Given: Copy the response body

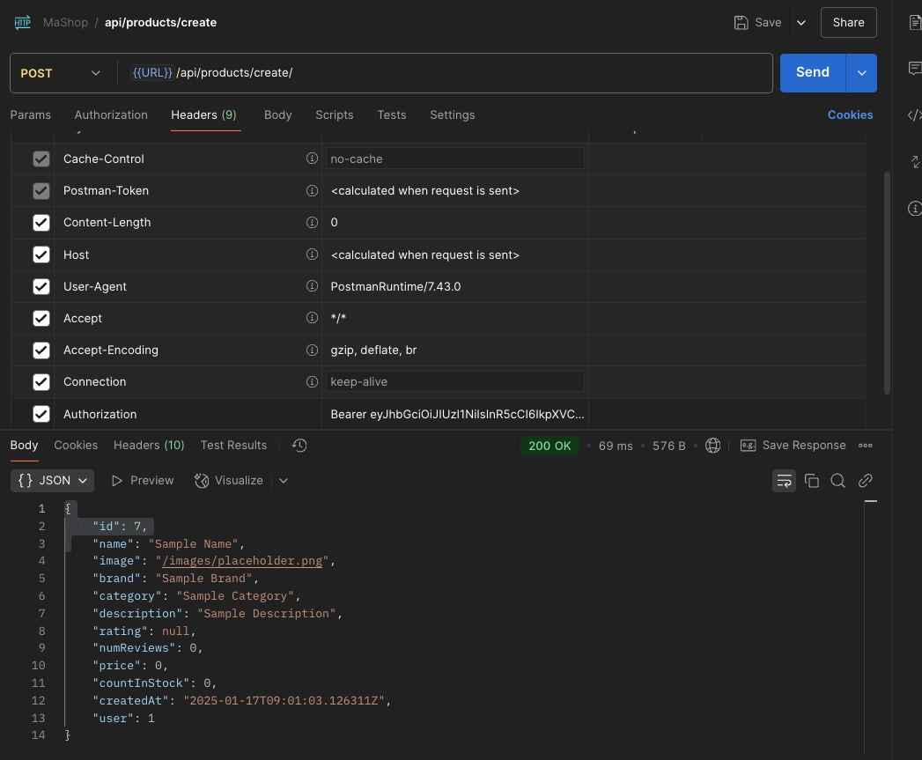Looking at the screenshot, I should click(x=811, y=481).
